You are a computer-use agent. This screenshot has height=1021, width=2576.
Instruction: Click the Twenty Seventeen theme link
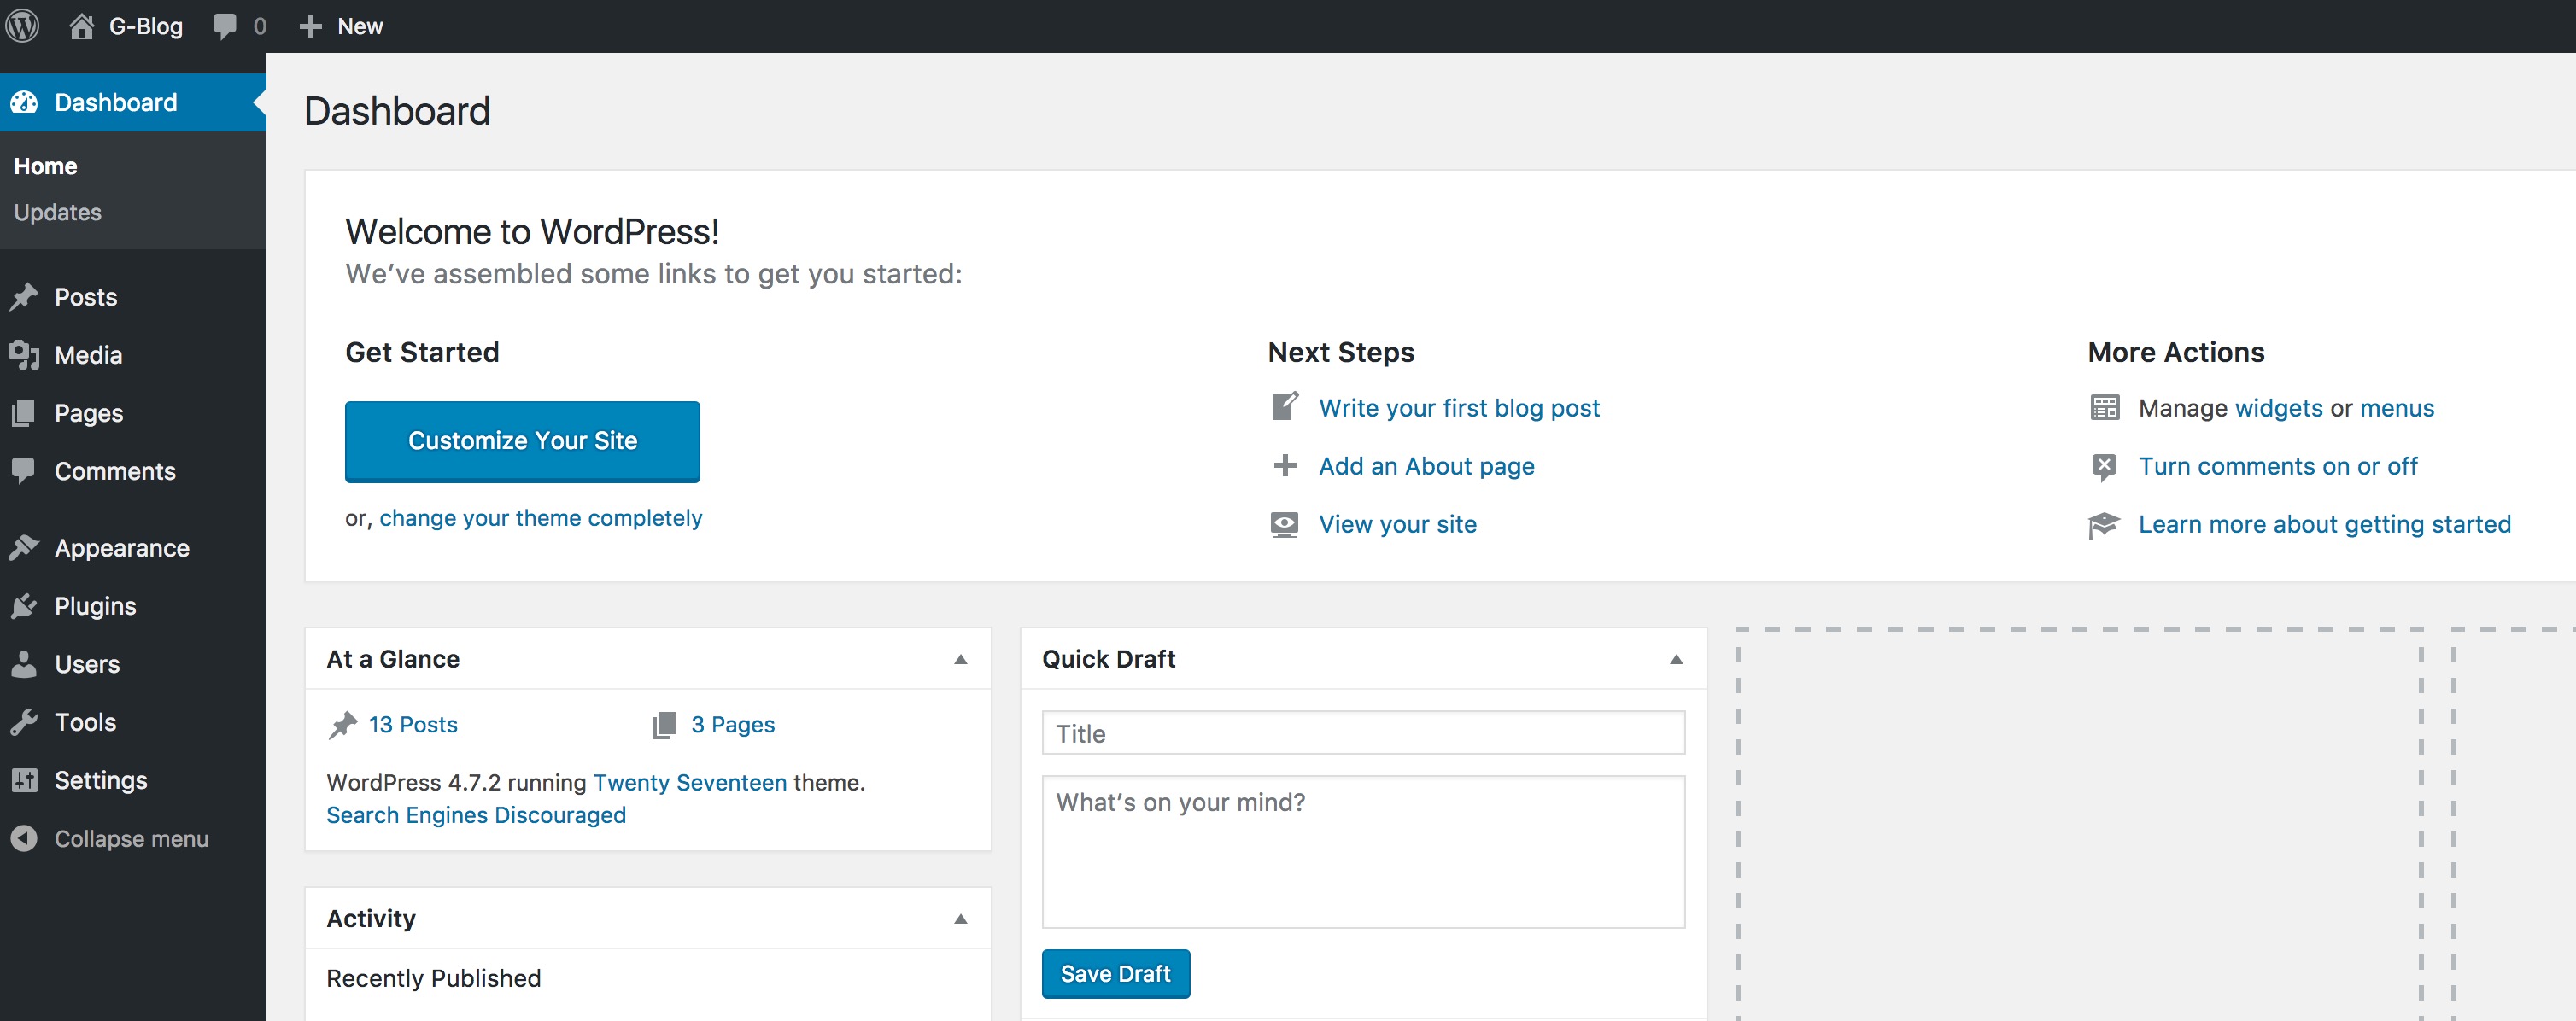click(690, 782)
